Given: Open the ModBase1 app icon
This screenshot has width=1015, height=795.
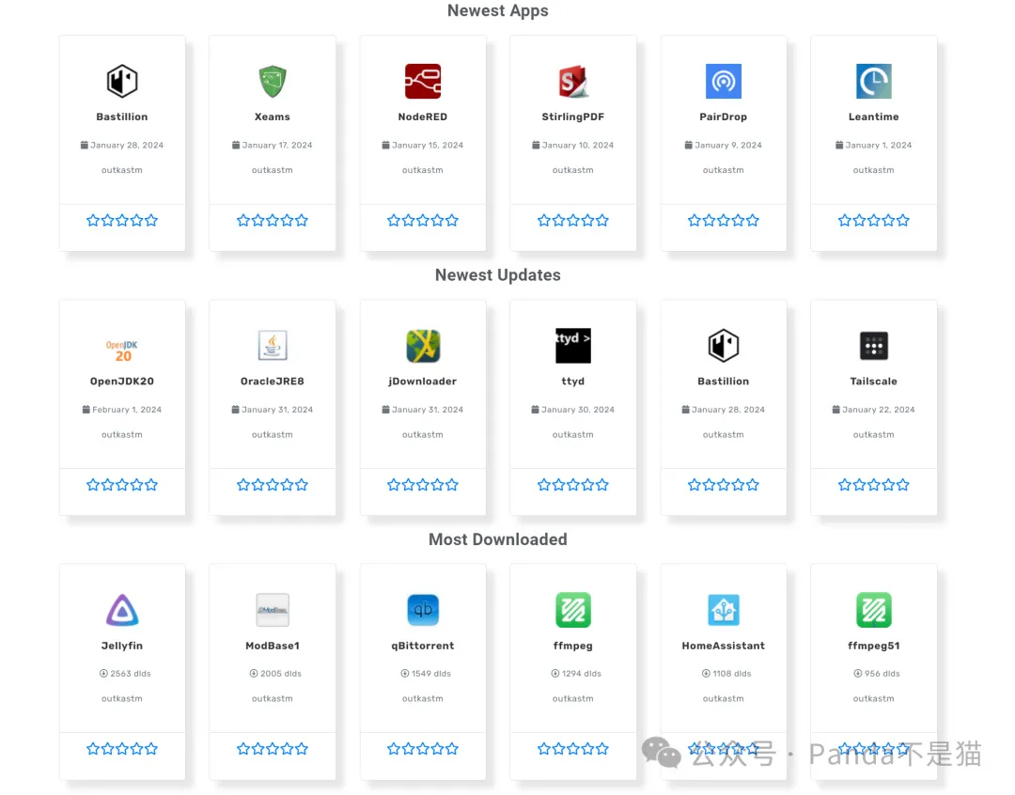Looking at the screenshot, I should pos(272,610).
